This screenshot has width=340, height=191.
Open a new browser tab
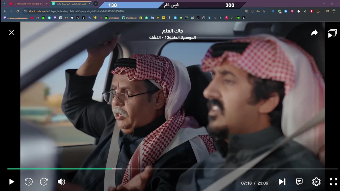[96, 4]
